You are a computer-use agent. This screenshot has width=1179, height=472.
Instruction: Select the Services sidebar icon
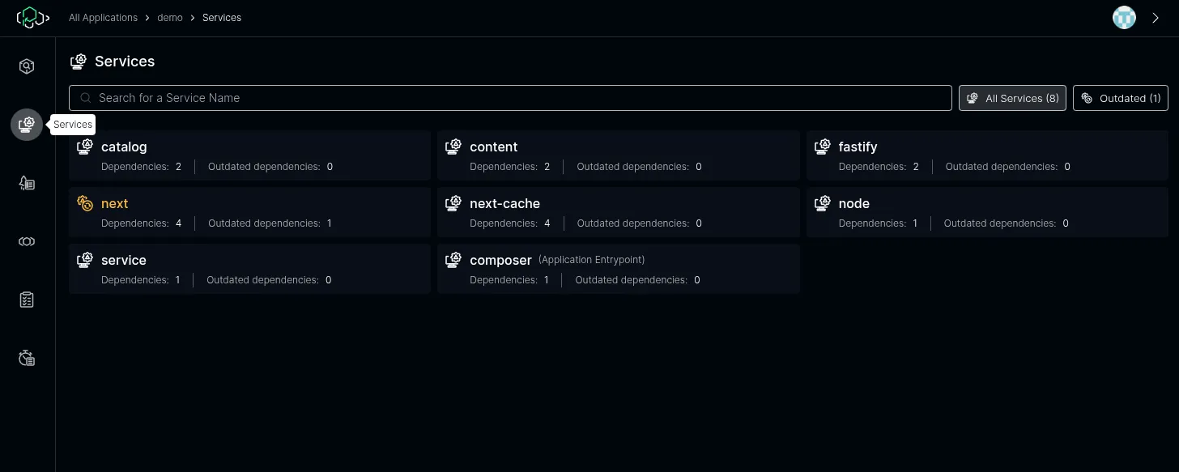pyautogui.click(x=27, y=125)
